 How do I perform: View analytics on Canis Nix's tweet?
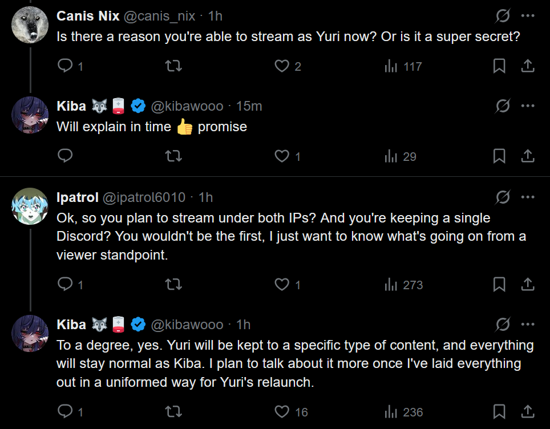(391, 66)
